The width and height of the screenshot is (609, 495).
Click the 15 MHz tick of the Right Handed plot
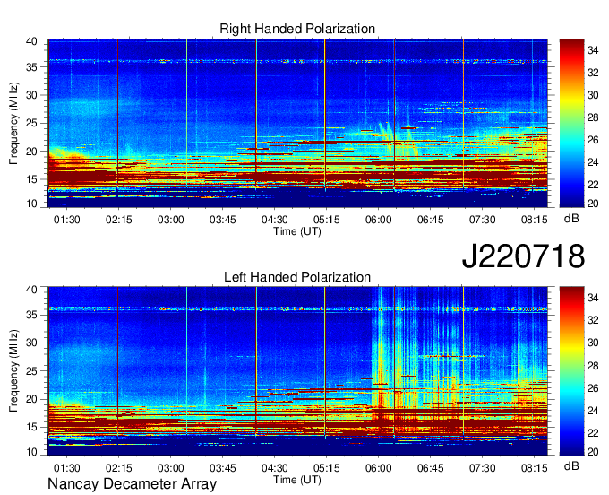pos(31,179)
